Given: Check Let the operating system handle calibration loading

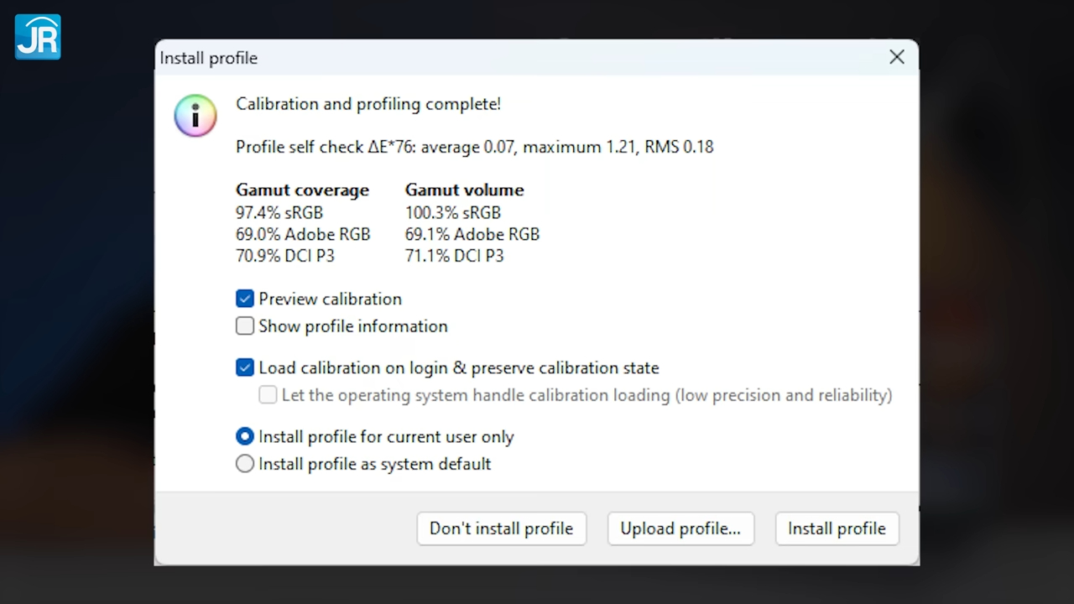Looking at the screenshot, I should pos(267,394).
